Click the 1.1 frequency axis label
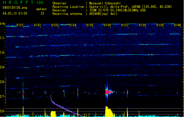Viewport: 184px width, 117px height. click(x=2, y=38)
